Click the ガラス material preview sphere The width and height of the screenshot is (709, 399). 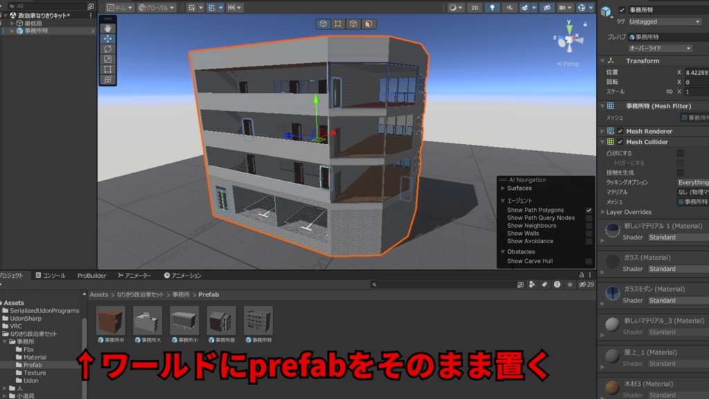point(612,261)
